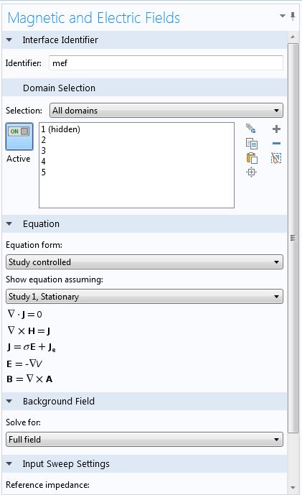Select domain 3 in the selection list
This screenshot has width=302, height=495.
click(44, 151)
